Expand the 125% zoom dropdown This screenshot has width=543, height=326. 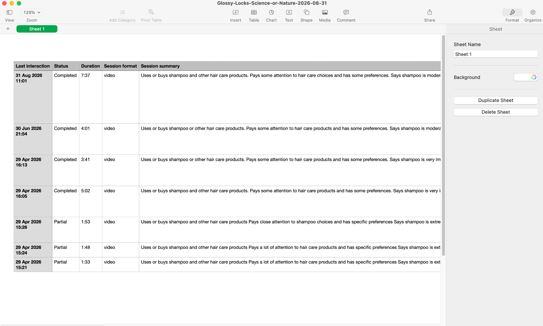pyautogui.click(x=32, y=12)
